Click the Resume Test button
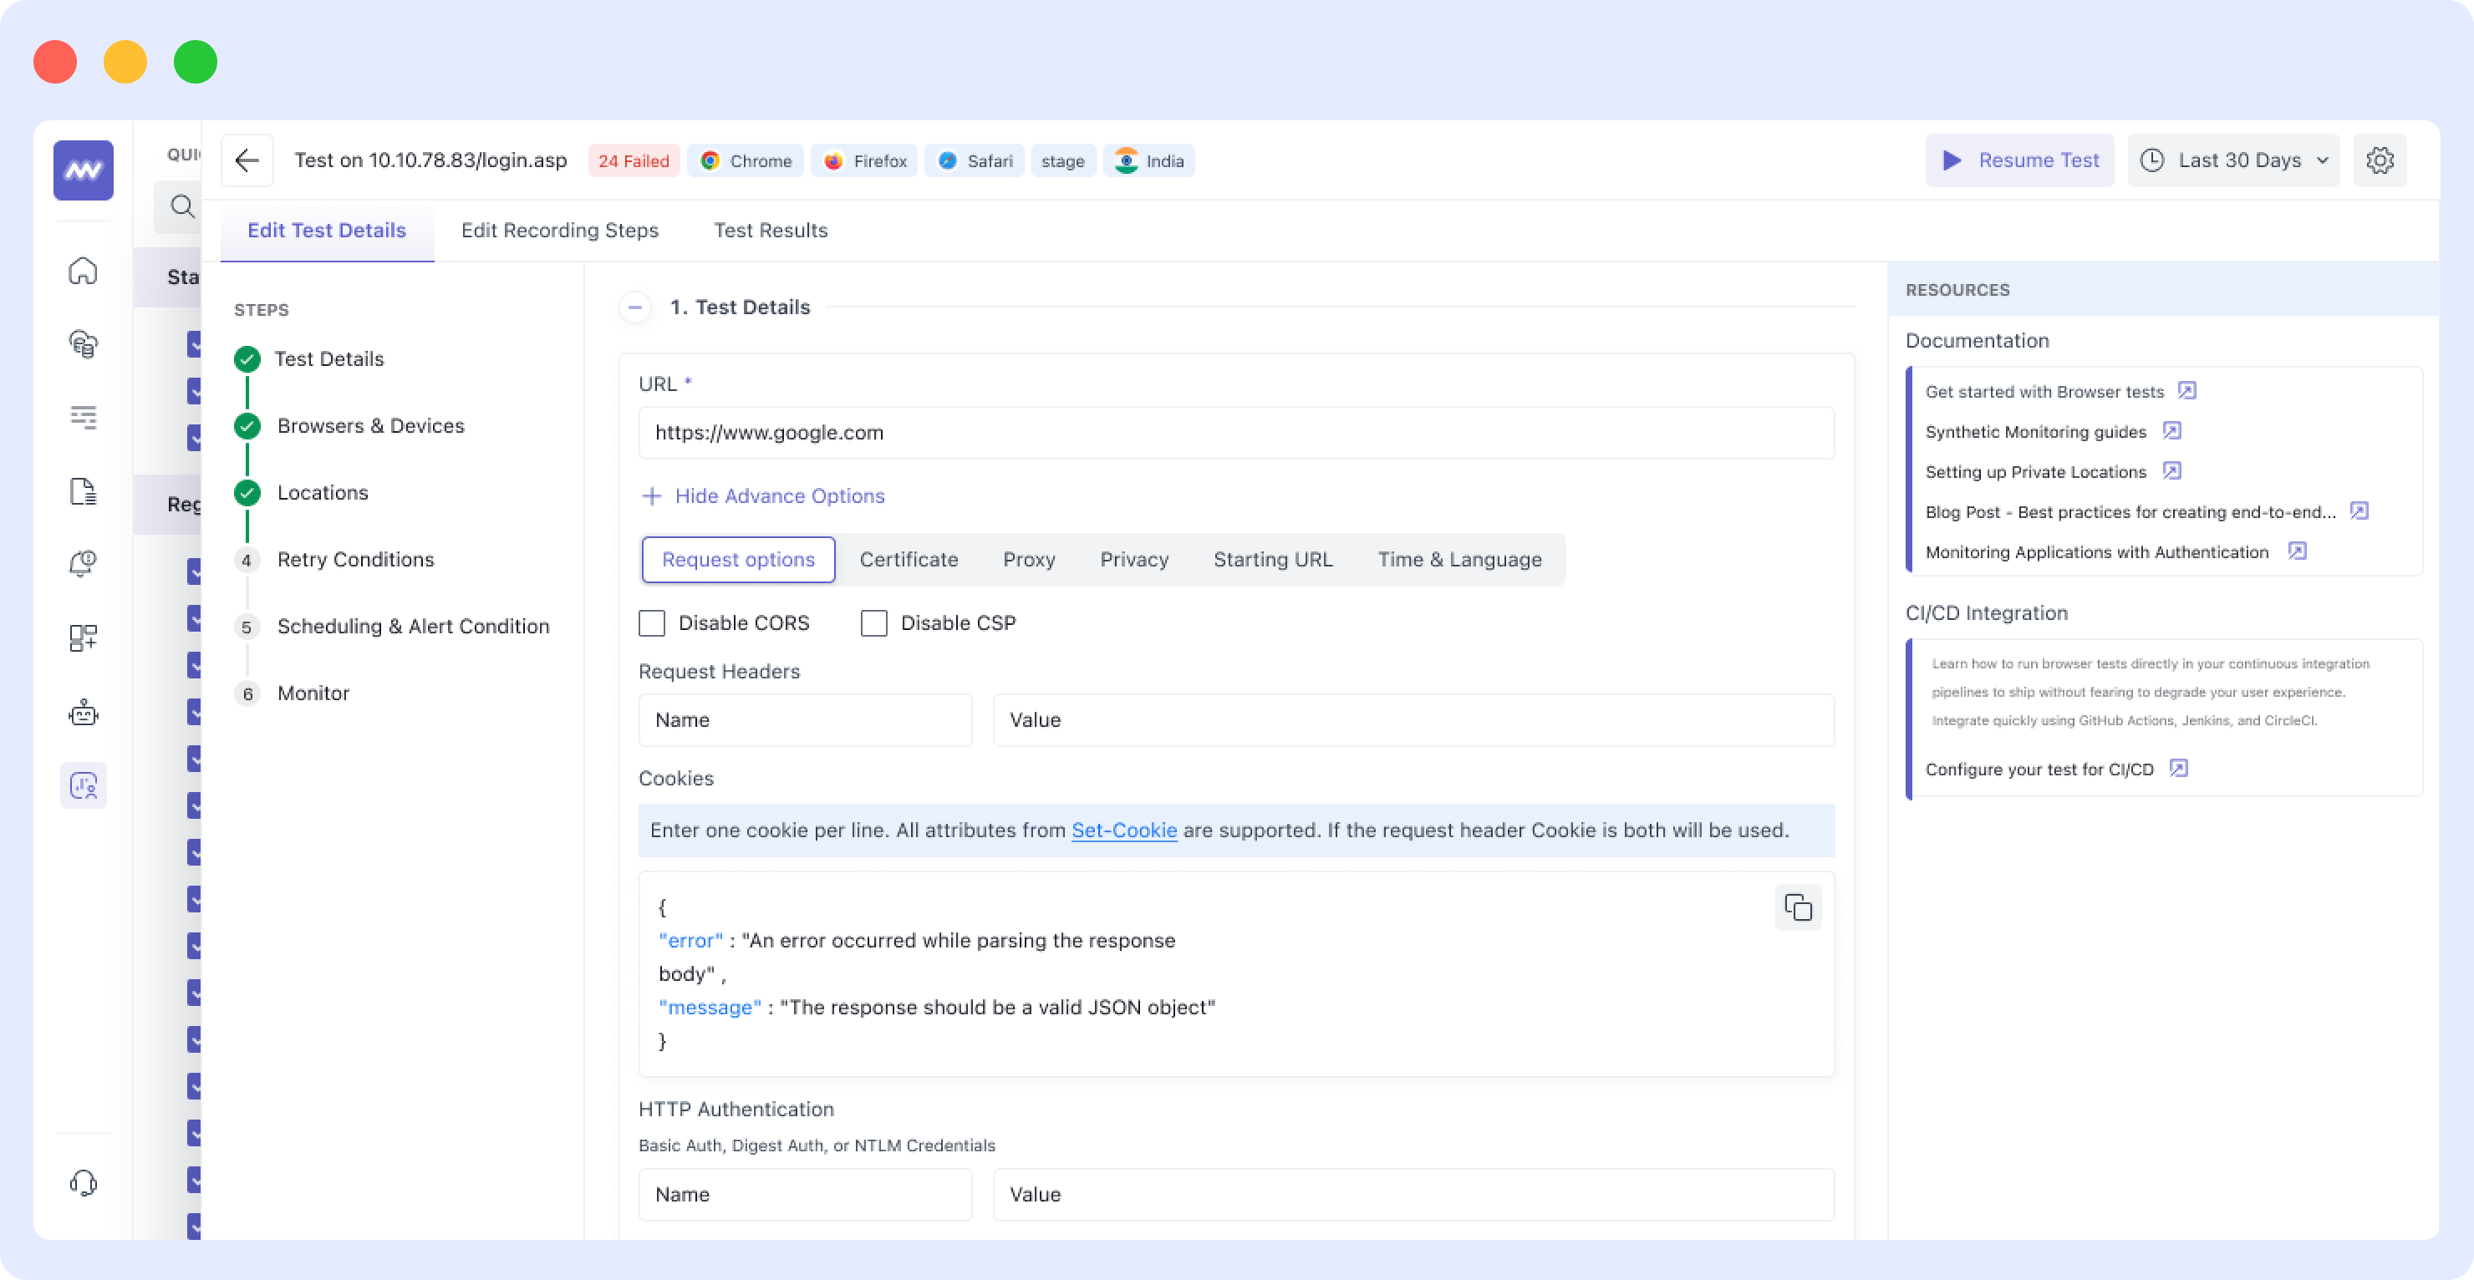This screenshot has width=2474, height=1280. (x=2019, y=160)
